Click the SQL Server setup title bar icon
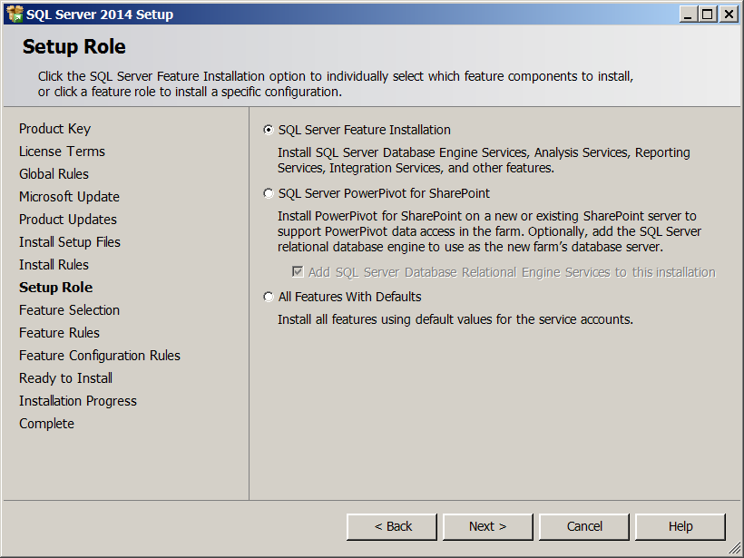The width and height of the screenshot is (744, 558). click(14, 14)
